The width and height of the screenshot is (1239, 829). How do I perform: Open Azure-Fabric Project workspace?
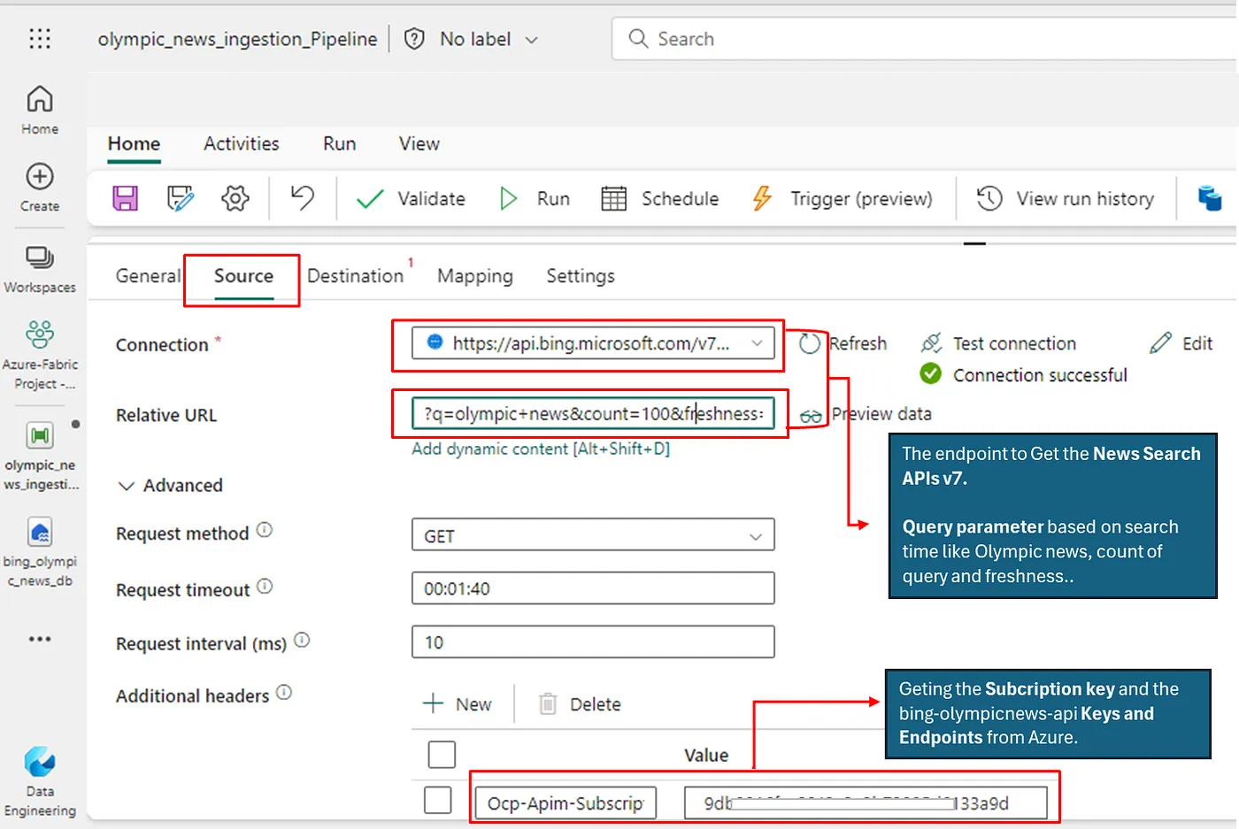click(40, 356)
